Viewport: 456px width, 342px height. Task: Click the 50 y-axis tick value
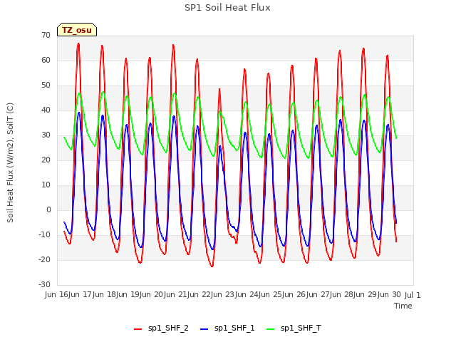coord(46,85)
